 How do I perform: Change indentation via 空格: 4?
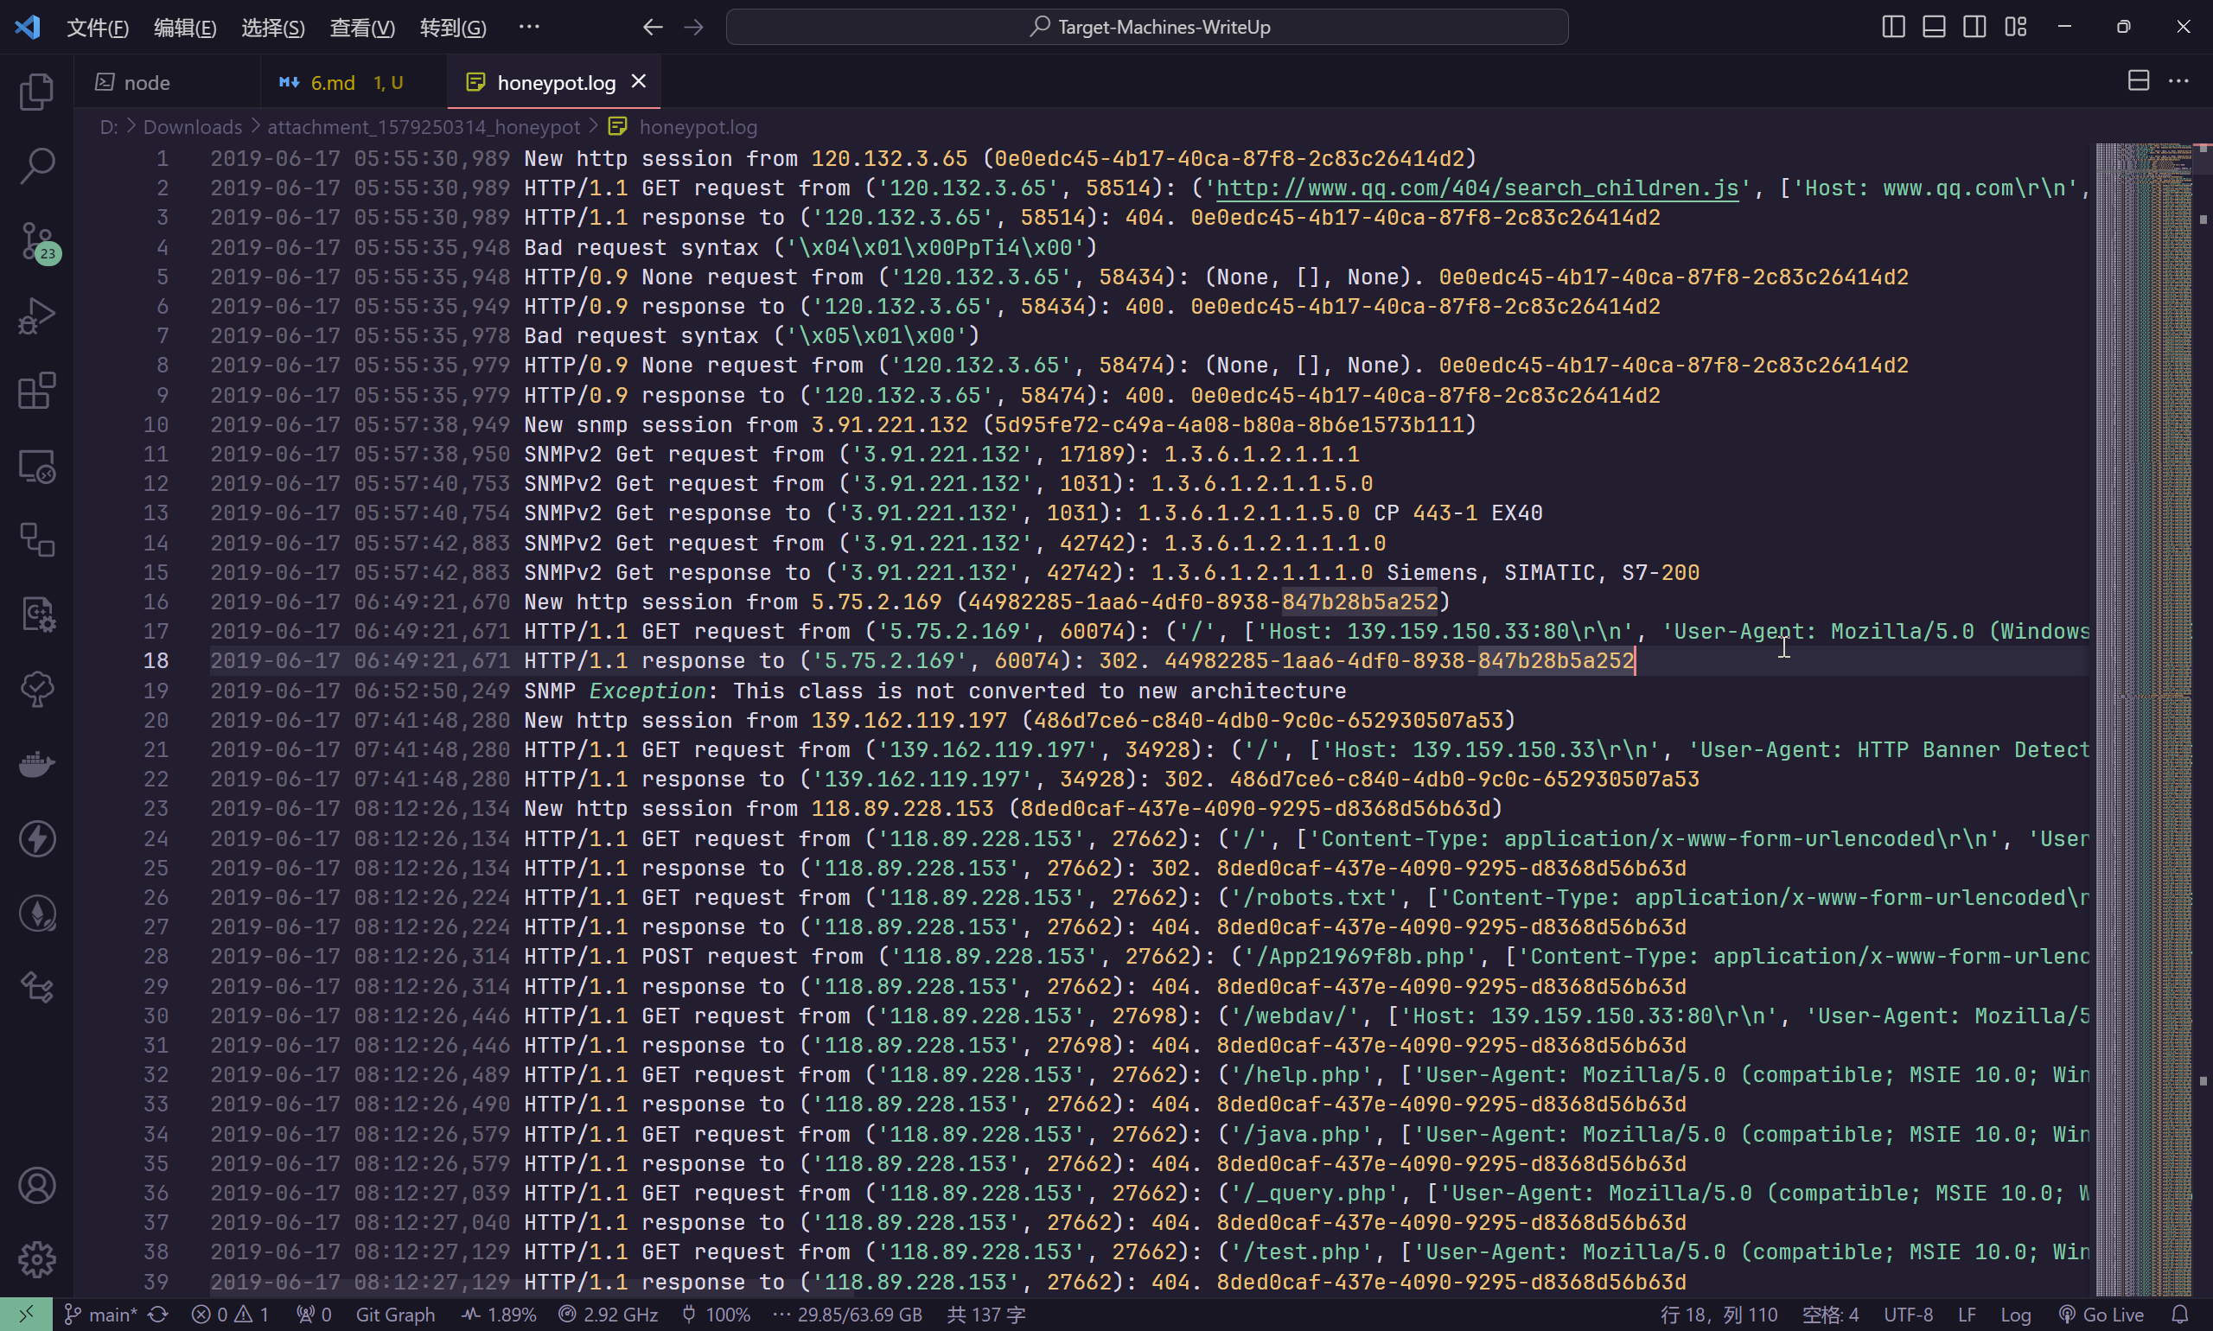[1830, 1314]
